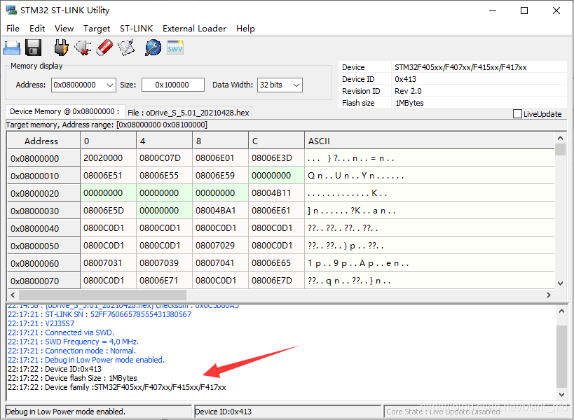Screen dimensions: 574x420
Task: Connect to target with plug icon
Action: click(61, 48)
